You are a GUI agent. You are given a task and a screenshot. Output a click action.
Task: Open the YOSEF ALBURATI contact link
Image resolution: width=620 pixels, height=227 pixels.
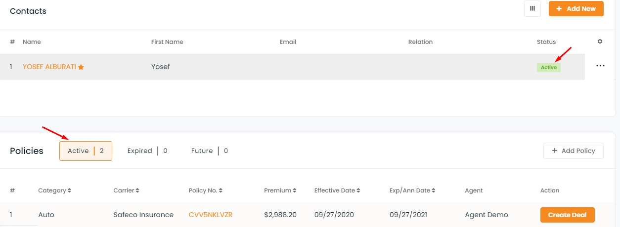(49, 67)
